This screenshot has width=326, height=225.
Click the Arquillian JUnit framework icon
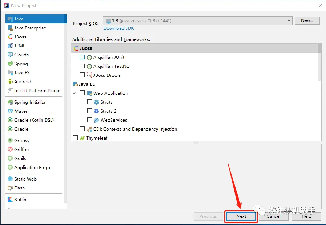point(89,57)
